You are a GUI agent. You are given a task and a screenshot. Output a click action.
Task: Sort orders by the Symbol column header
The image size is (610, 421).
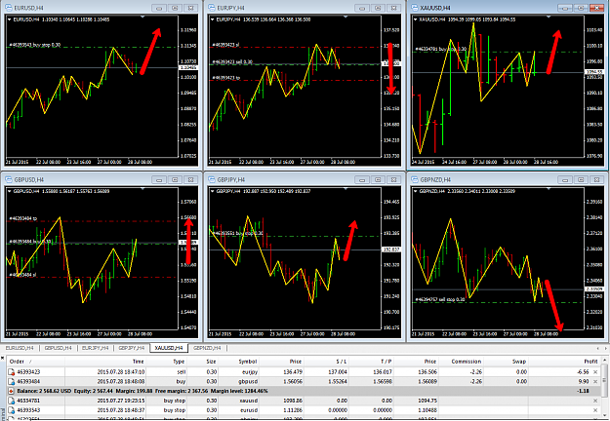[x=238, y=362]
